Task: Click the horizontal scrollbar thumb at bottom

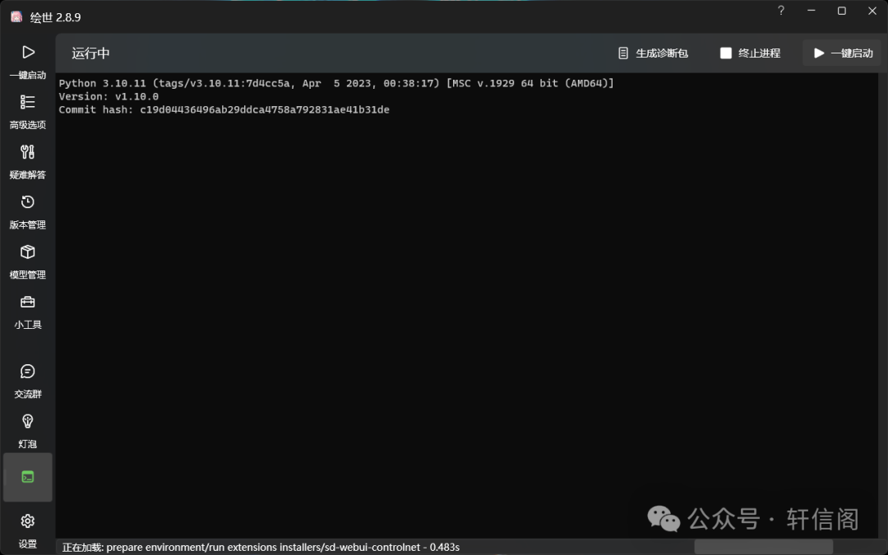Action: [763, 547]
